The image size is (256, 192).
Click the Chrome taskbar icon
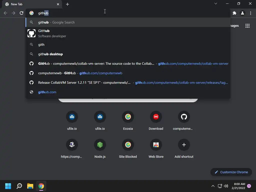click(41, 186)
